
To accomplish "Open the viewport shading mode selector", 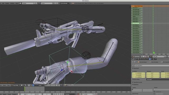I will (x=22, y=85).
